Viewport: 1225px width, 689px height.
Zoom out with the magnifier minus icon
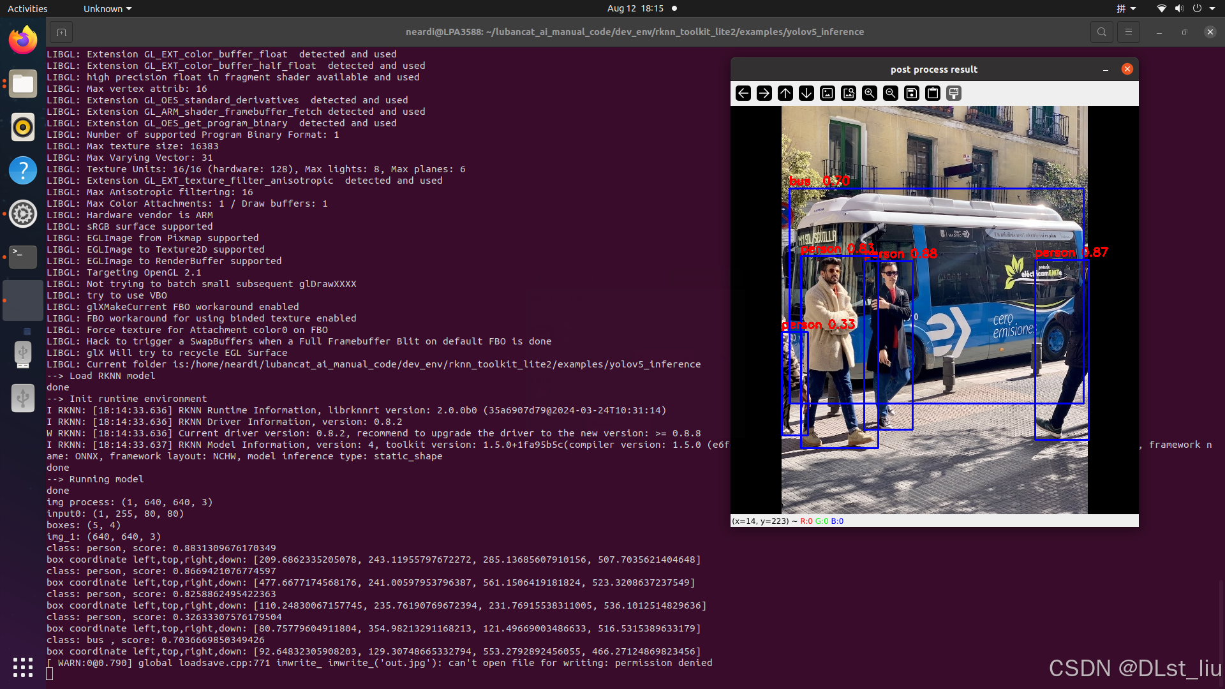click(891, 94)
